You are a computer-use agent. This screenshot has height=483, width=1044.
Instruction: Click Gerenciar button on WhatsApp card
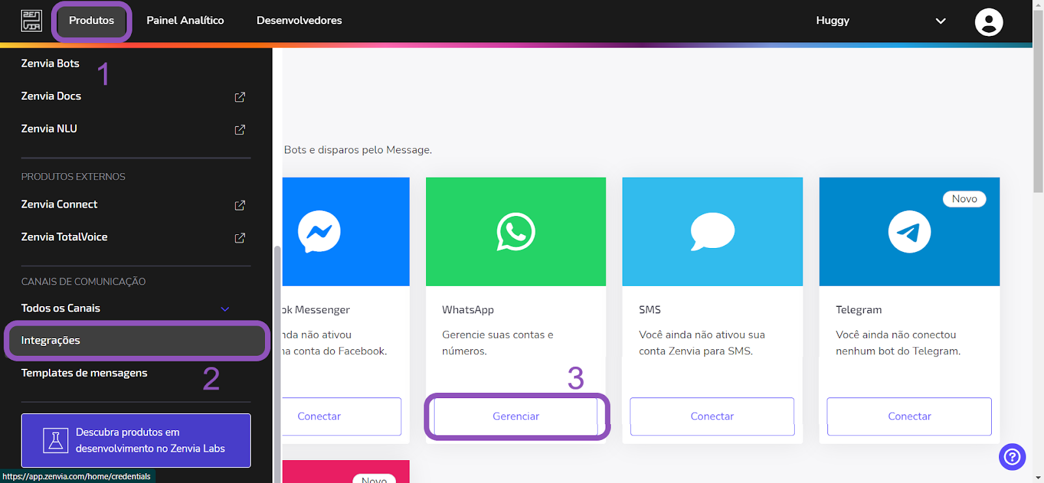pyautogui.click(x=515, y=416)
